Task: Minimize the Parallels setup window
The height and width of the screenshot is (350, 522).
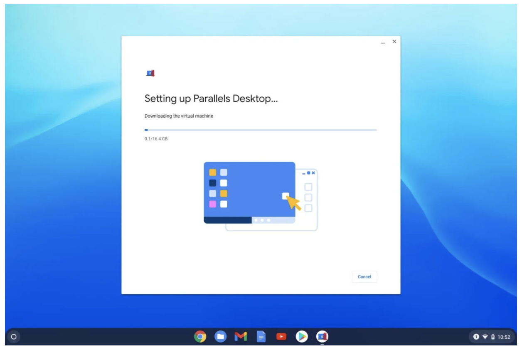Action: pyautogui.click(x=382, y=42)
